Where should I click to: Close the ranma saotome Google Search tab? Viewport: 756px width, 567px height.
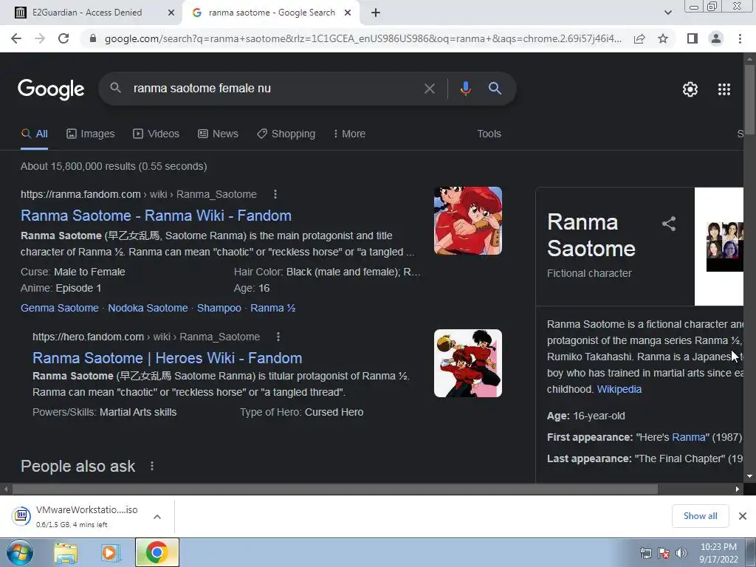pos(348,13)
